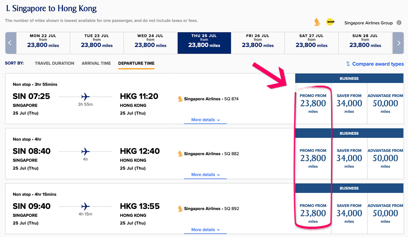
Task: Click the plane icon on the SQ 874 flight
Action: pyautogui.click(x=85, y=97)
